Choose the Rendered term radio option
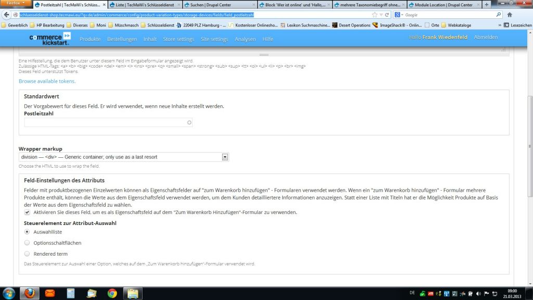 [x=27, y=254]
